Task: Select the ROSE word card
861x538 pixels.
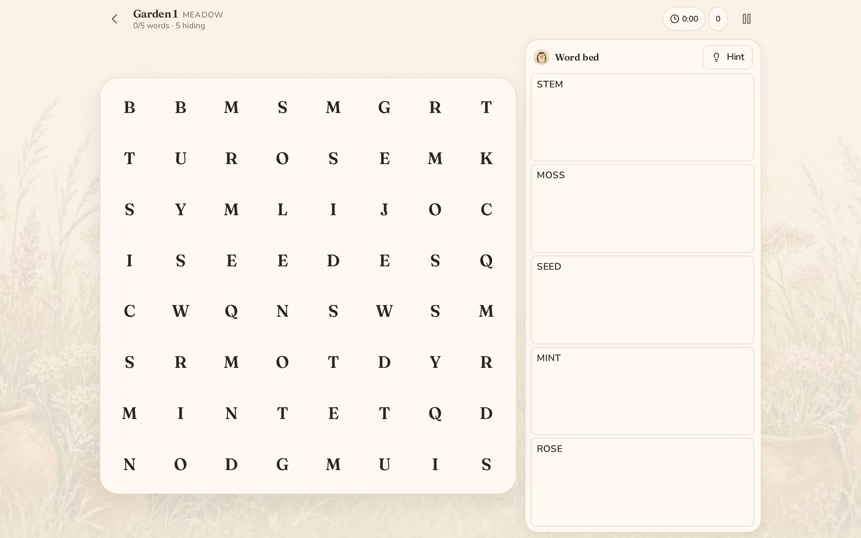Action: 642,482
